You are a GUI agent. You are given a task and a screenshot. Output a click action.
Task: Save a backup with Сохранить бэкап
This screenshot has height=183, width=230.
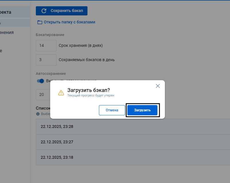(x=62, y=11)
